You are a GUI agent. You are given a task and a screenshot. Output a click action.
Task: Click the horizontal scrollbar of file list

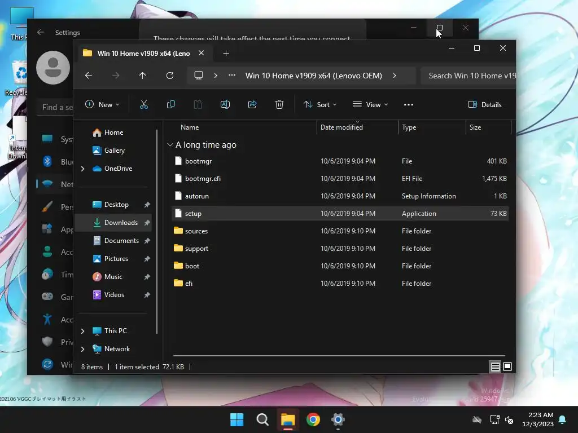(339, 356)
